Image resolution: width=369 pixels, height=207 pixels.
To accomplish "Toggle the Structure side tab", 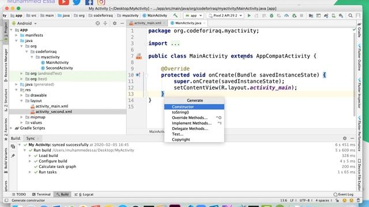I will [x=6, y=100].
